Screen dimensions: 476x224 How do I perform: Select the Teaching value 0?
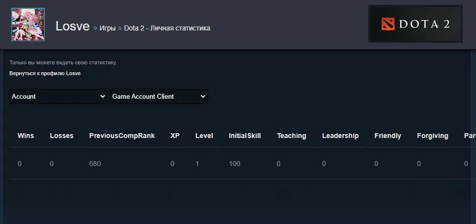[279, 164]
